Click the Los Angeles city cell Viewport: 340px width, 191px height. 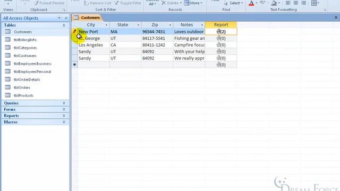(x=93, y=45)
